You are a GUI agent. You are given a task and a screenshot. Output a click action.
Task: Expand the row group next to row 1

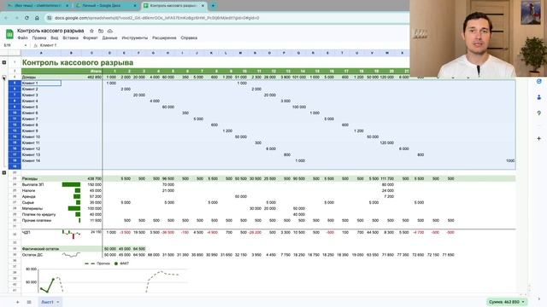point(4,62)
